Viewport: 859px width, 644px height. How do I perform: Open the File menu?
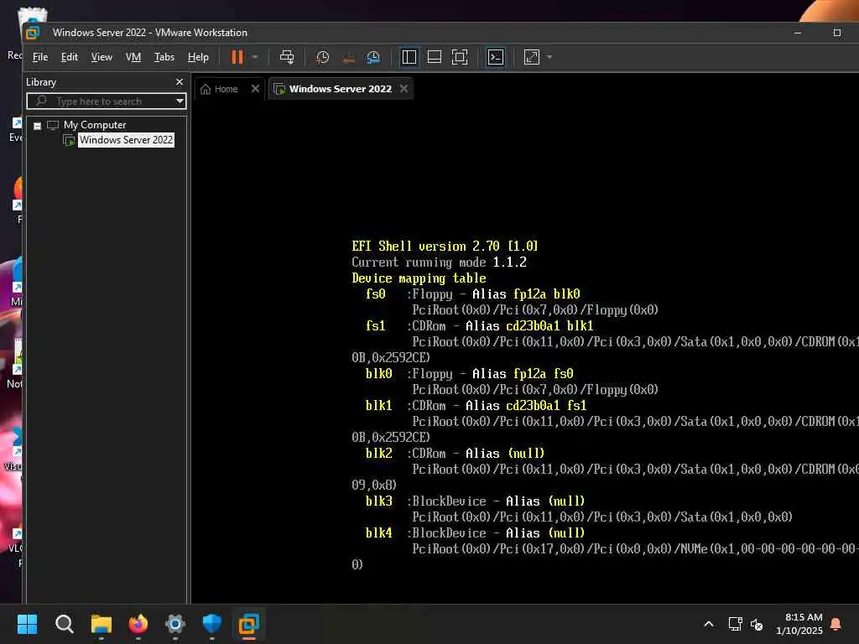[40, 57]
